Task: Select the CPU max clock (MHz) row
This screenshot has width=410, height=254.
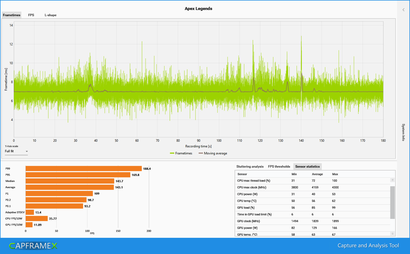Action: pos(313,187)
